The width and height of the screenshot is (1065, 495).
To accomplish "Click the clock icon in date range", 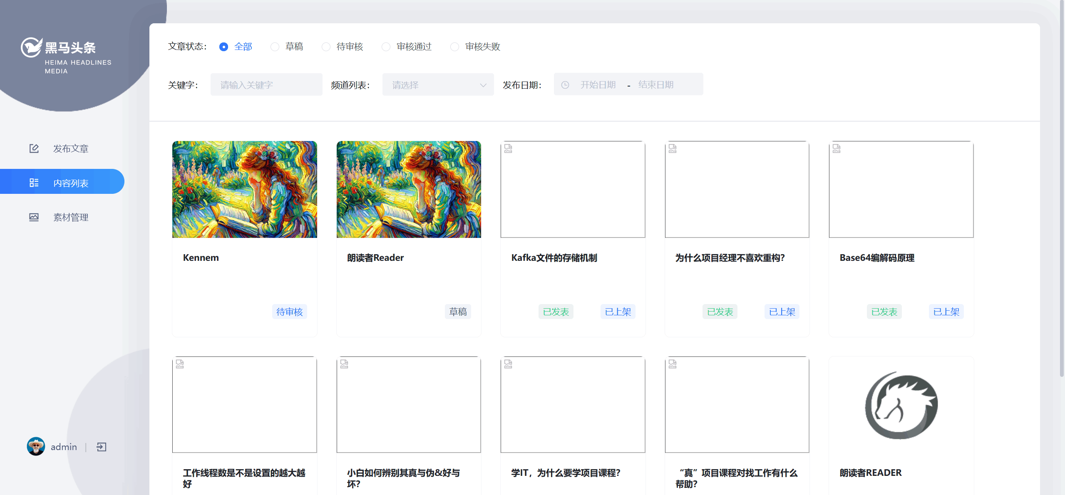I will pyautogui.click(x=565, y=85).
